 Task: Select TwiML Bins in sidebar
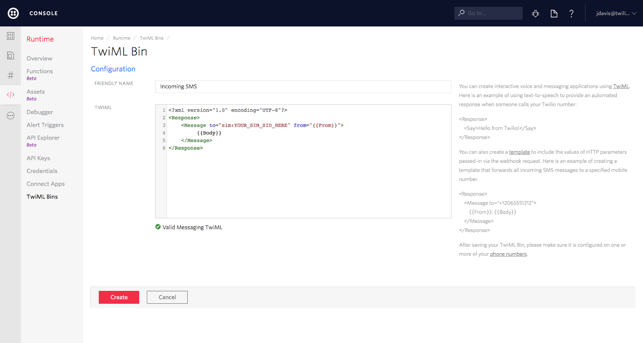[42, 197]
